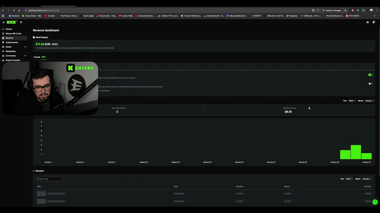
Task: Open the green help chat bubble
Action: pos(375,202)
